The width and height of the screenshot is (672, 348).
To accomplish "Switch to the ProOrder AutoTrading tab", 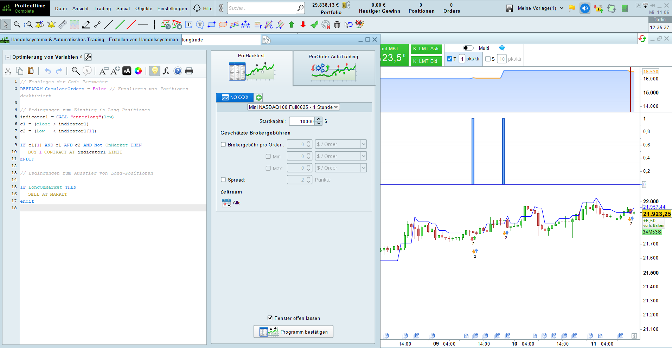I will tap(334, 68).
